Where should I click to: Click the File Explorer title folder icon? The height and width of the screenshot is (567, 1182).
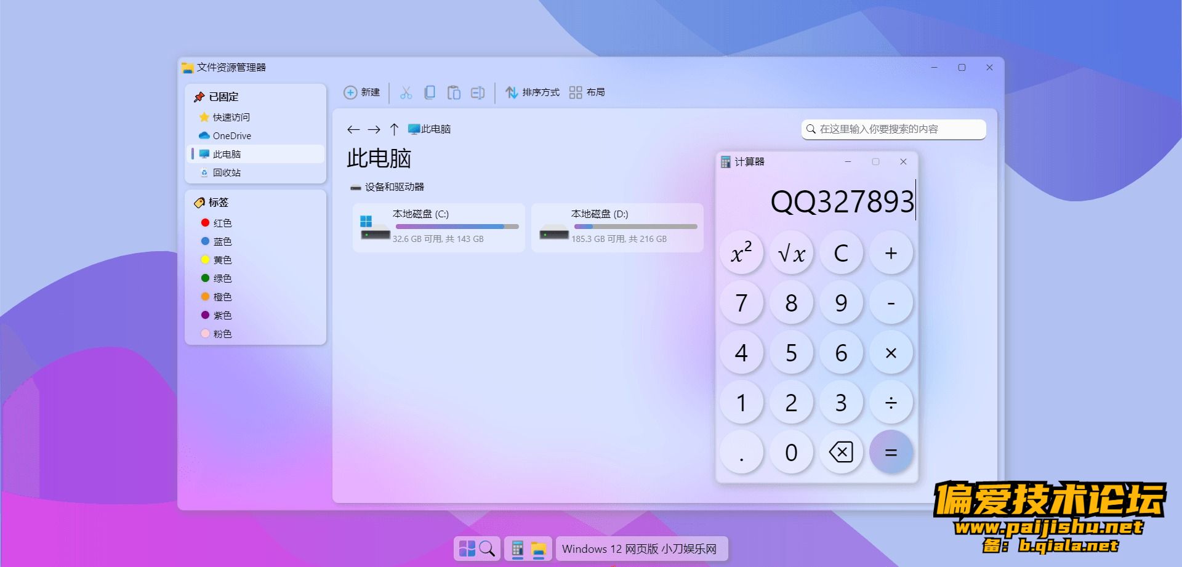click(188, 68)
